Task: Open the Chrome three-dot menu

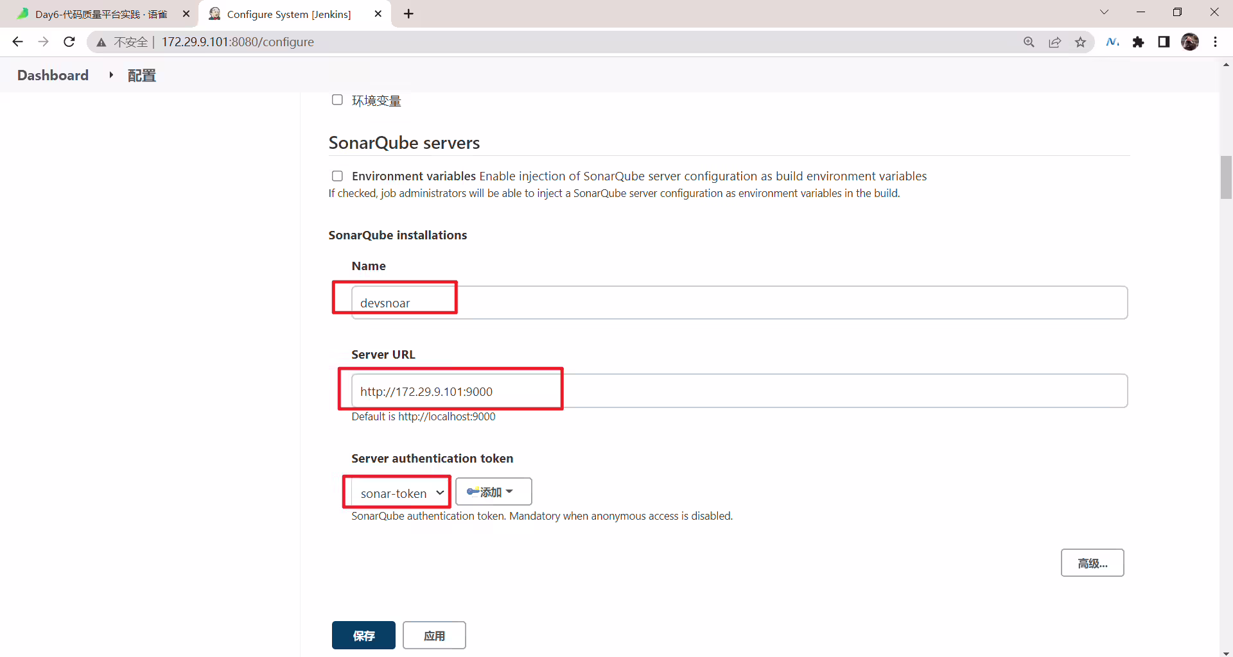Action: click(x=1215, y=42)
